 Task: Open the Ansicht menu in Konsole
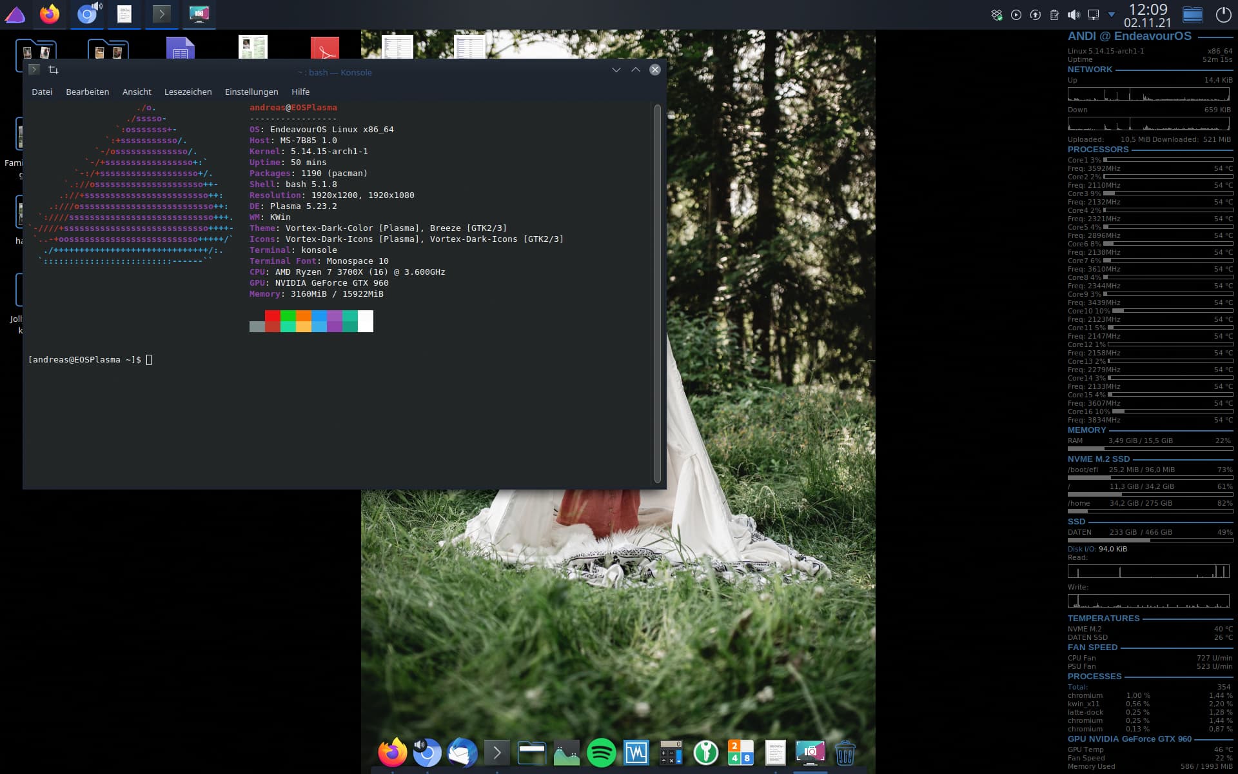[x=137, y=92]
